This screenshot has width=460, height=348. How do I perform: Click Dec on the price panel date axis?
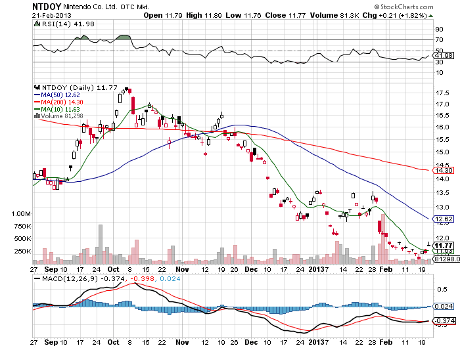tap(251, 269)
